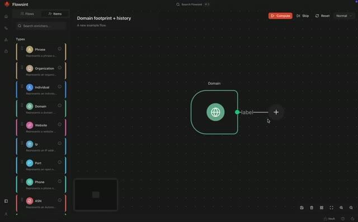358x222 pixels.
Task: Click the sidebar icon below the home icon
Action: 6,28
